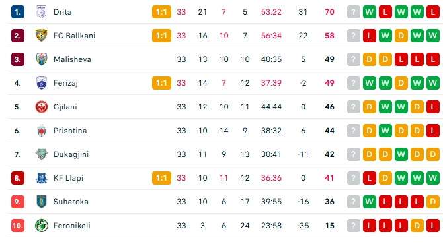Viewport: 443px width, 244px height.
Task: Open Suhareka's green W form result
Action: click(369, 202)
